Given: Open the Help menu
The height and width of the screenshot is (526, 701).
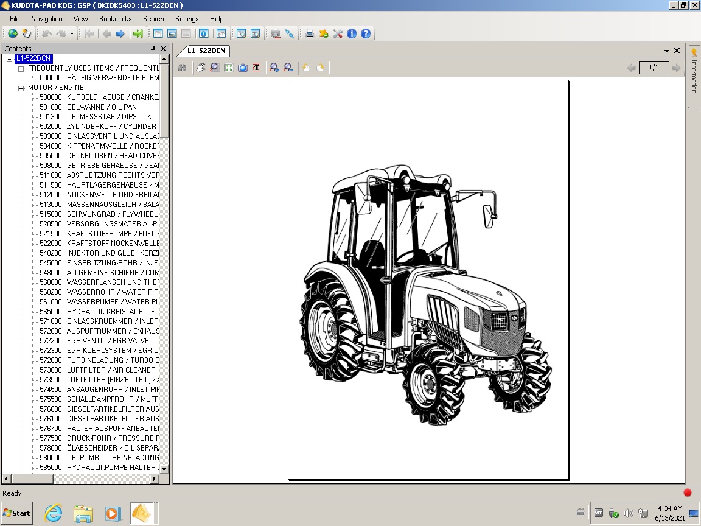Looking at the screenshot, I should point(217,19).
